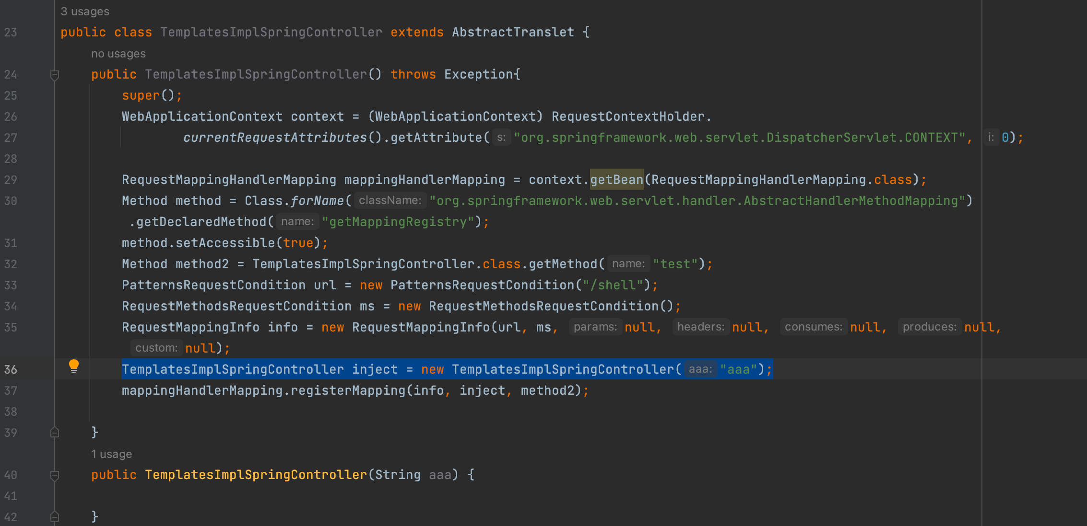Click the yellow lightbulb intention icon
Image resolution: width=1087 pixels, height=526 pixels.
pyautogui.click(x=73, y=366)
